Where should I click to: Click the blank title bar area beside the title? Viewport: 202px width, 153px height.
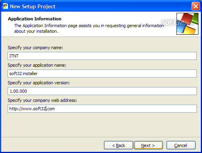tap(124, 6)
